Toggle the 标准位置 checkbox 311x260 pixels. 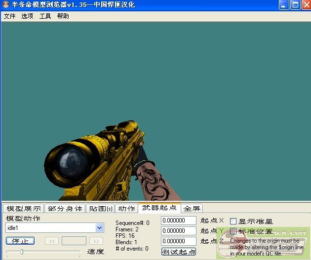(233, 231)
